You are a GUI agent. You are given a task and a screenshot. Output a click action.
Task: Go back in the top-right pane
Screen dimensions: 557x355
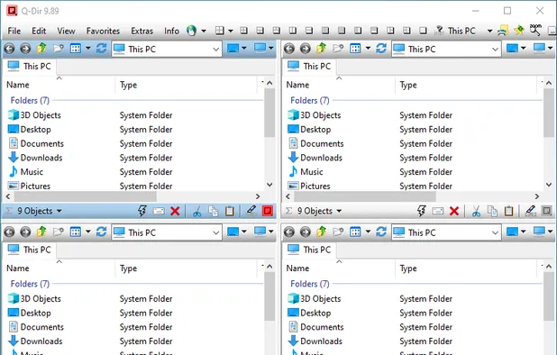[x=289, y=49]
